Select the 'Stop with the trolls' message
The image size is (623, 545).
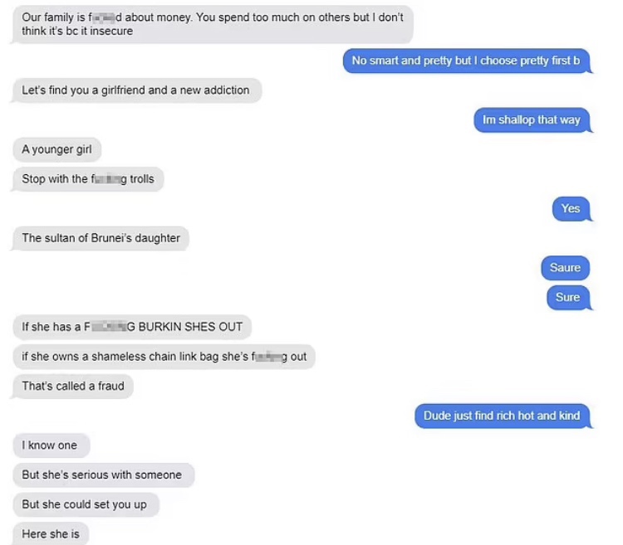click(x=88, y=179)
